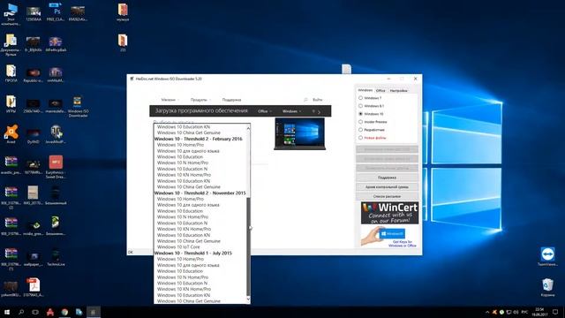Open Task View from the taskbar
The width and height of the screenshot is (565, 318).
pos(35,312)
